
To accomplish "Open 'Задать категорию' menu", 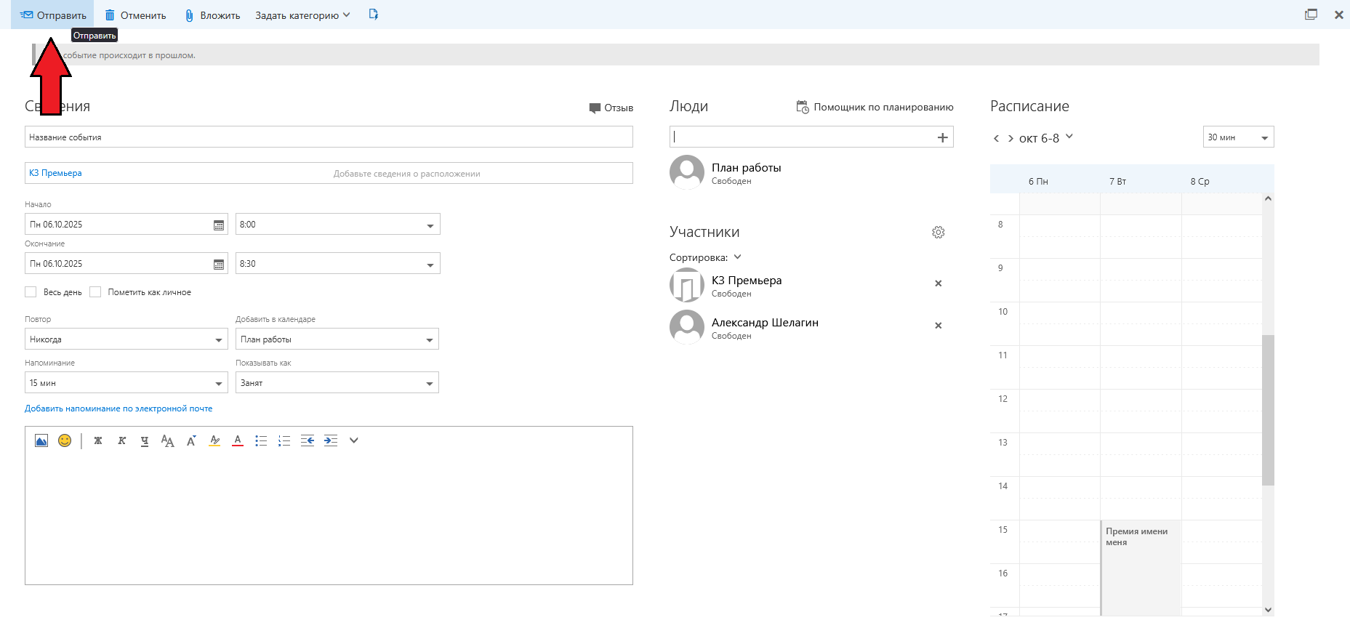I will click(302, 15).
